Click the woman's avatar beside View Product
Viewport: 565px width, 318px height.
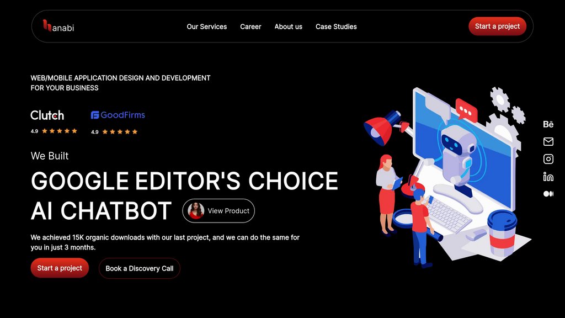click(196, 211)
